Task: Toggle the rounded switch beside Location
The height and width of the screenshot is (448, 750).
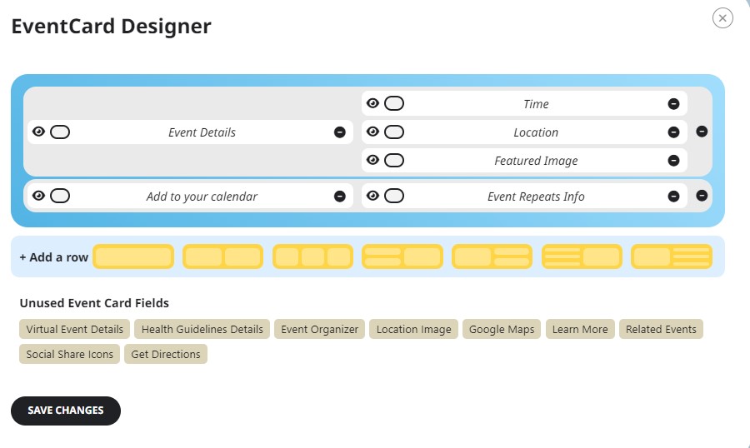Action: point(394,132)
